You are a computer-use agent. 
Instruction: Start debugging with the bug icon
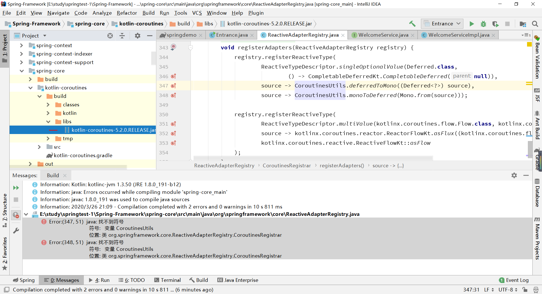[x=483, y=24]
